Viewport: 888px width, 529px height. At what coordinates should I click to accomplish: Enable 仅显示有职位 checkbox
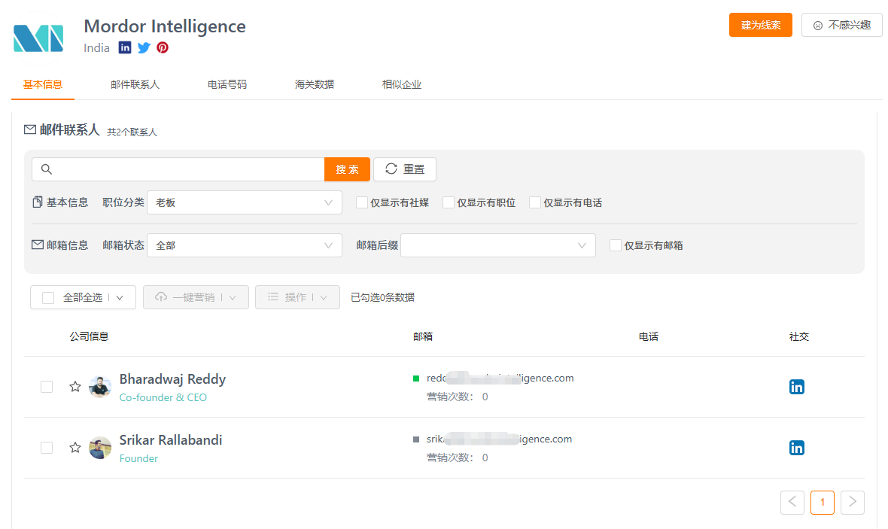[x=449, y=202]
